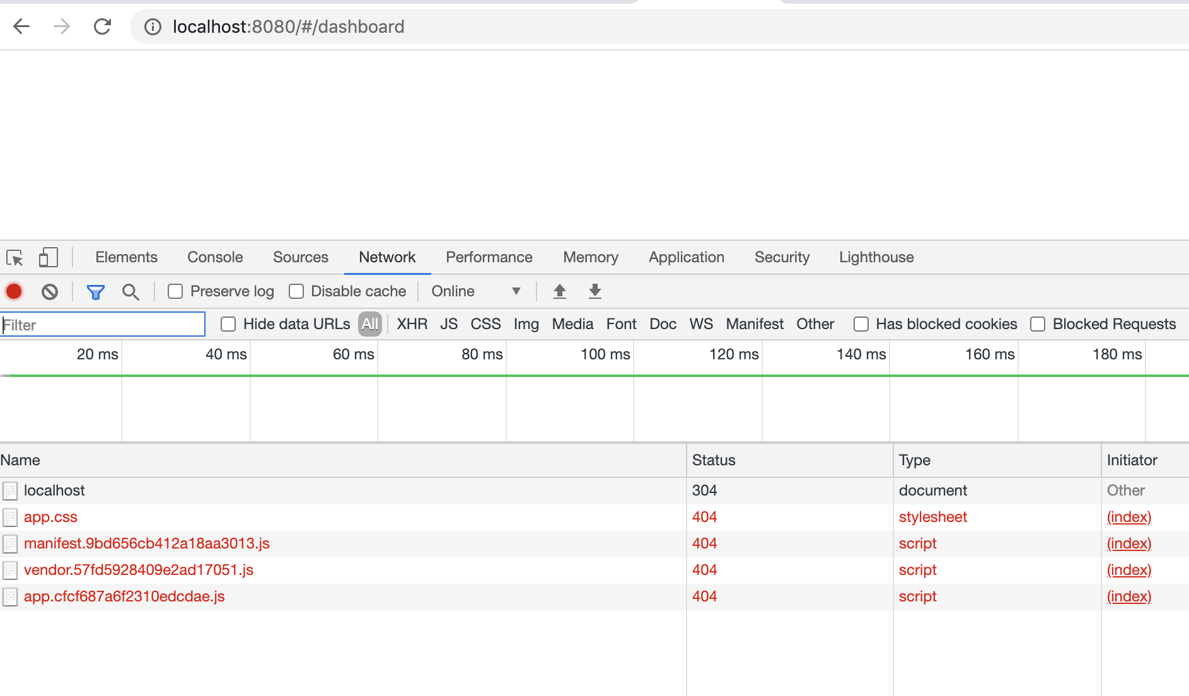This screenshot has height=696, width=1189.
Task: Enable Preserve log checkbox
Action: tap(175, 291)
